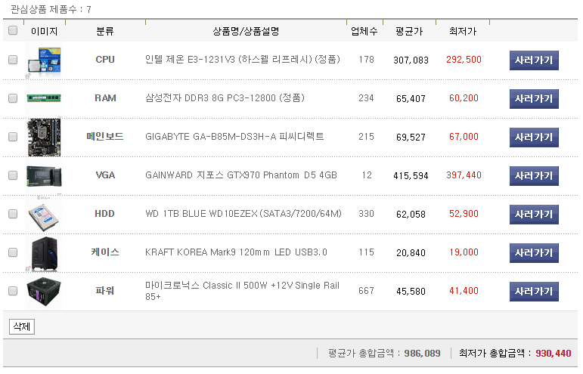Click 사러가기 button for the CPU
The image size is (583, 374).
[534, 60]
